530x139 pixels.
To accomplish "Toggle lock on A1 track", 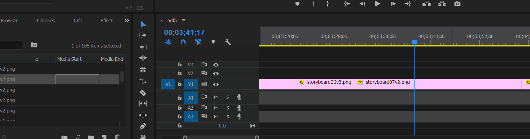I will (179, 97).
